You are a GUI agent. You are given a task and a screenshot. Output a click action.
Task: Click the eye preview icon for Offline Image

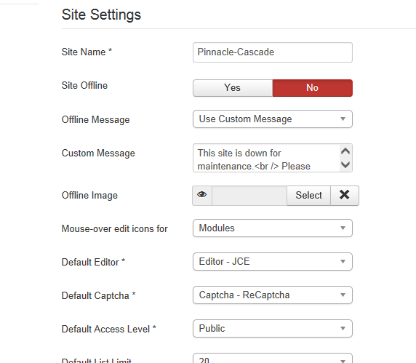(202, 195)
